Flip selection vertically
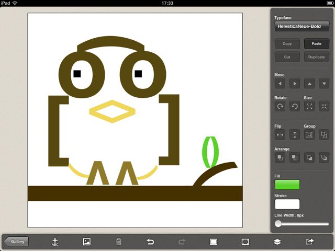This screenshot has width=335, height=251. (295, 135)
